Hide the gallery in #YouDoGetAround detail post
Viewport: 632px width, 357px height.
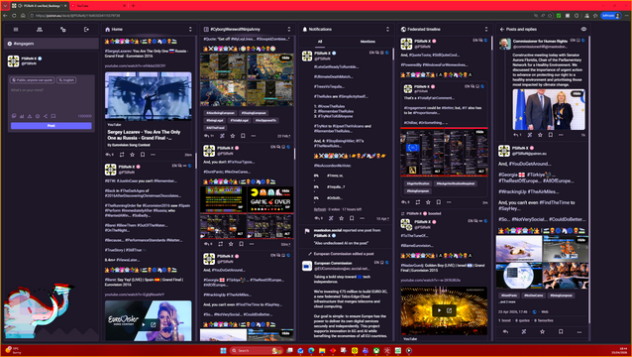[581, 240]
